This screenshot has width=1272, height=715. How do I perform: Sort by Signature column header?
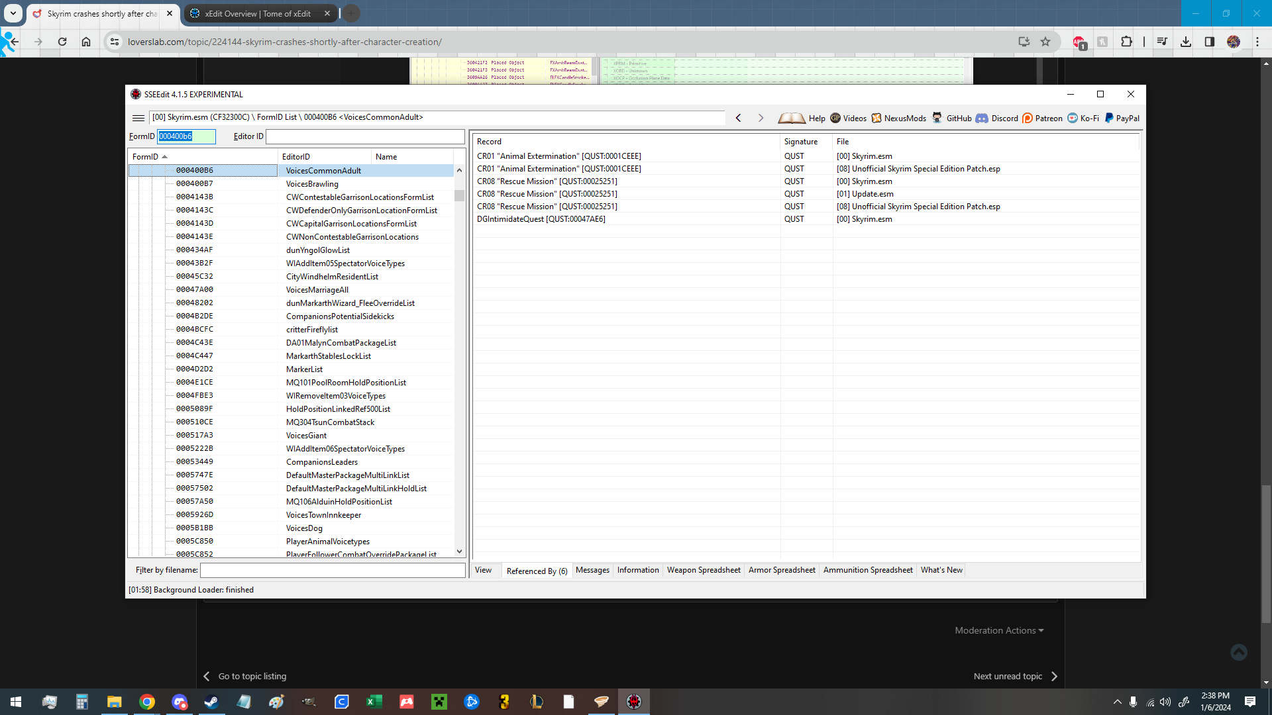point(806,142)
